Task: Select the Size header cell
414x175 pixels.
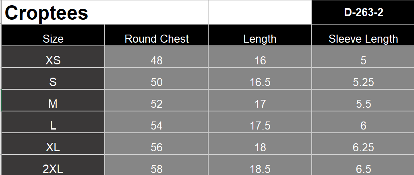Action: click(53, 39)
